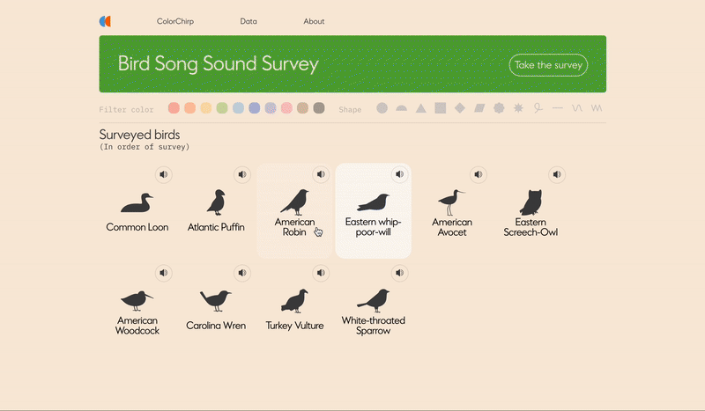This screenshot has height=411, width=705.
Task: Play the Eastern Screech-Owl sound
Action: (558, 174)
